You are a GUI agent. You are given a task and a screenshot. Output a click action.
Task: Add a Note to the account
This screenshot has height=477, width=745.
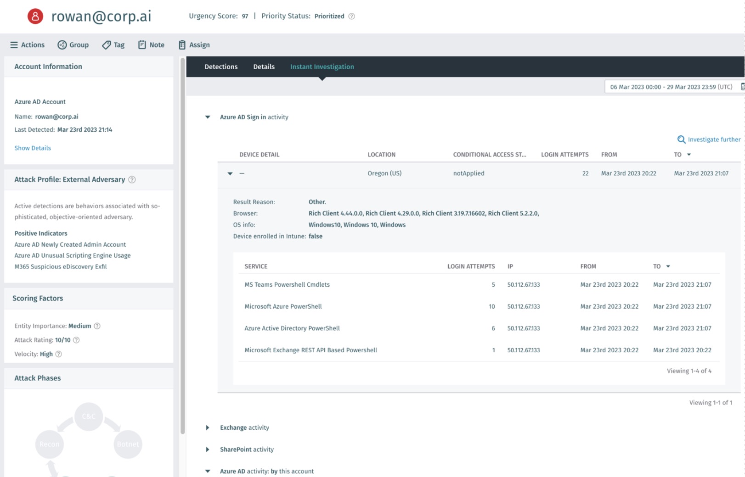[152, 45]
